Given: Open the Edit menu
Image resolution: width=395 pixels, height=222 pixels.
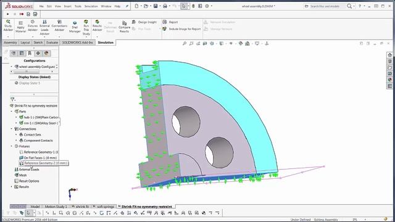Looking at the screenshot, I should (49, 6).
